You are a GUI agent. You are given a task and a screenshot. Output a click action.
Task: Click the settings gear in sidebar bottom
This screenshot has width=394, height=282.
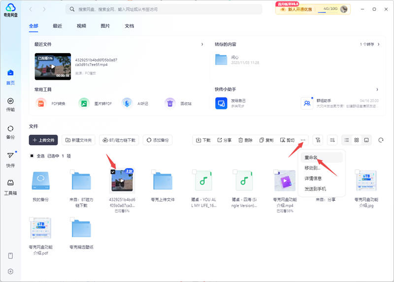coord(10,271)
